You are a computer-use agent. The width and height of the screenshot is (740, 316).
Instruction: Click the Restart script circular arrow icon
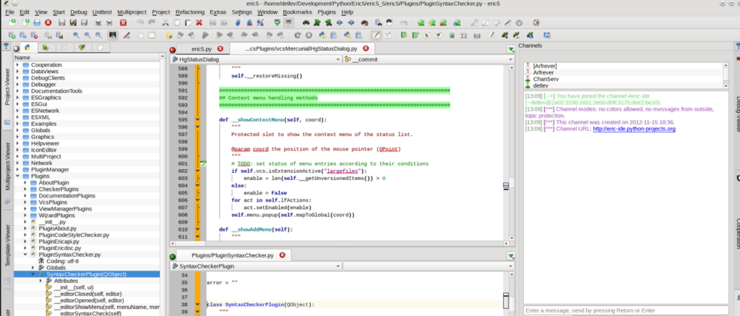coord(297,35)
